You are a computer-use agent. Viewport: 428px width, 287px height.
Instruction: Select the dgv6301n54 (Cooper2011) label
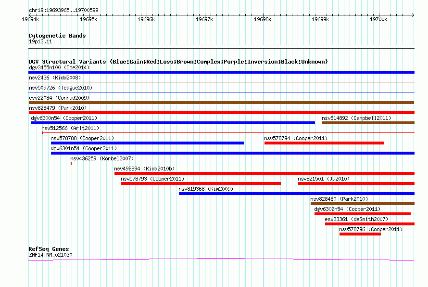point(84,148)
